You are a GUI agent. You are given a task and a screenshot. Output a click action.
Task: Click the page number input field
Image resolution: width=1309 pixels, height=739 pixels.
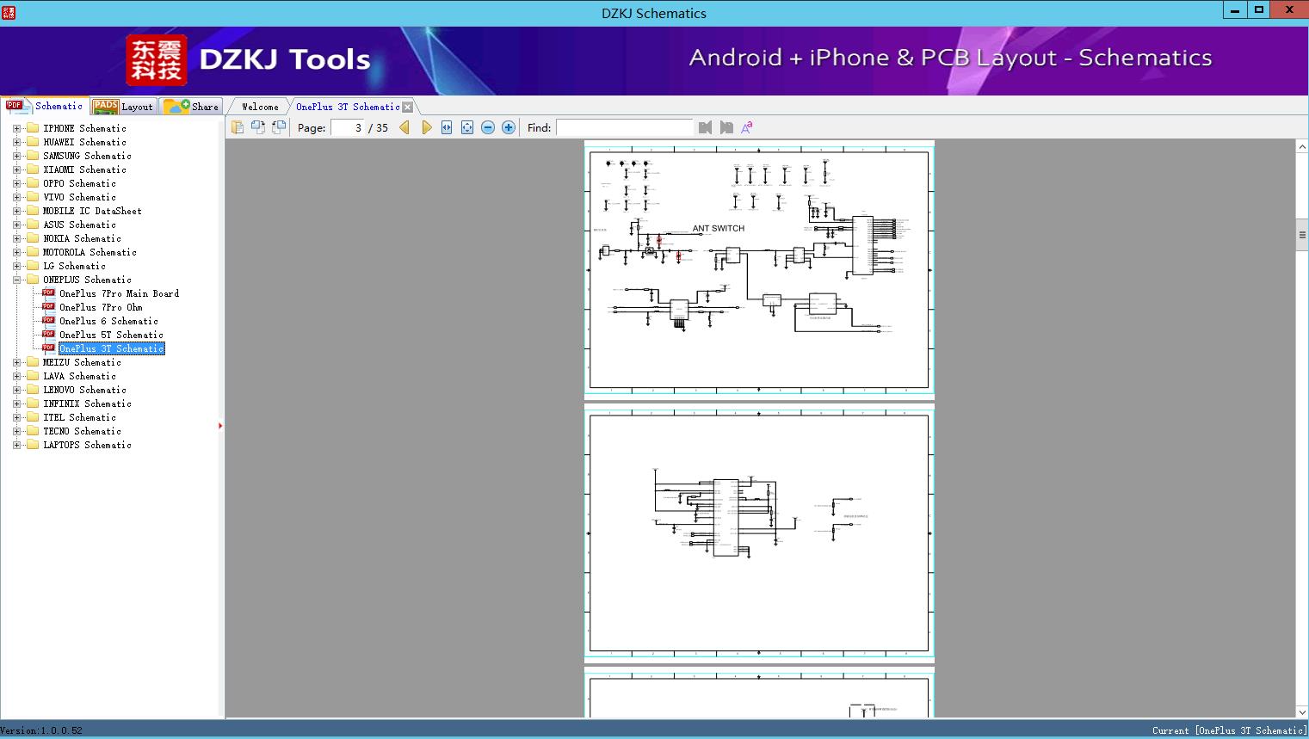tap(348, 127)
